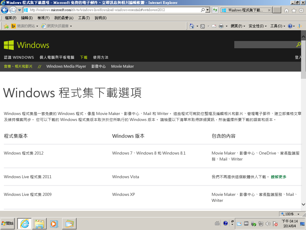306x230 pixels.
Task: Open Favorites star icon at top right
Action: (x=294, y=10)
